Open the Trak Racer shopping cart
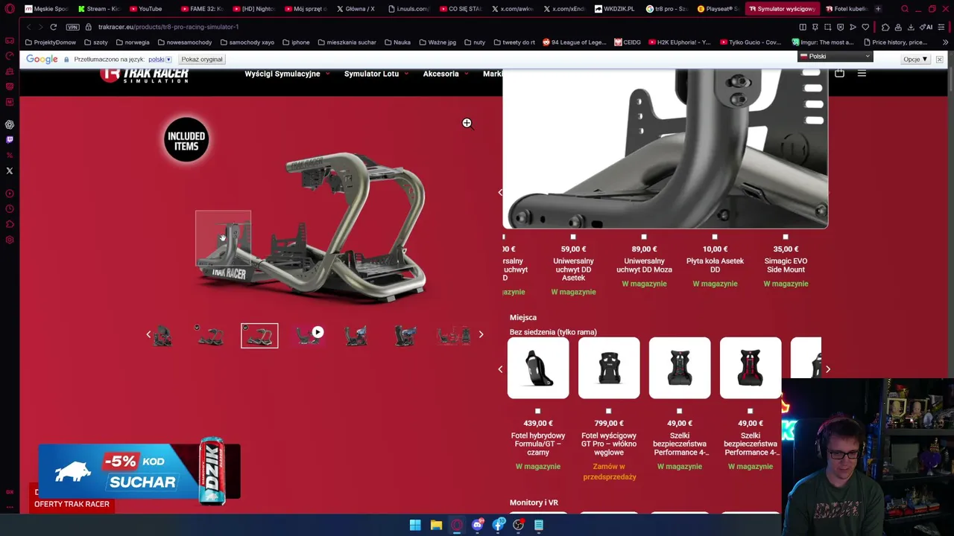 click(839, 73)
